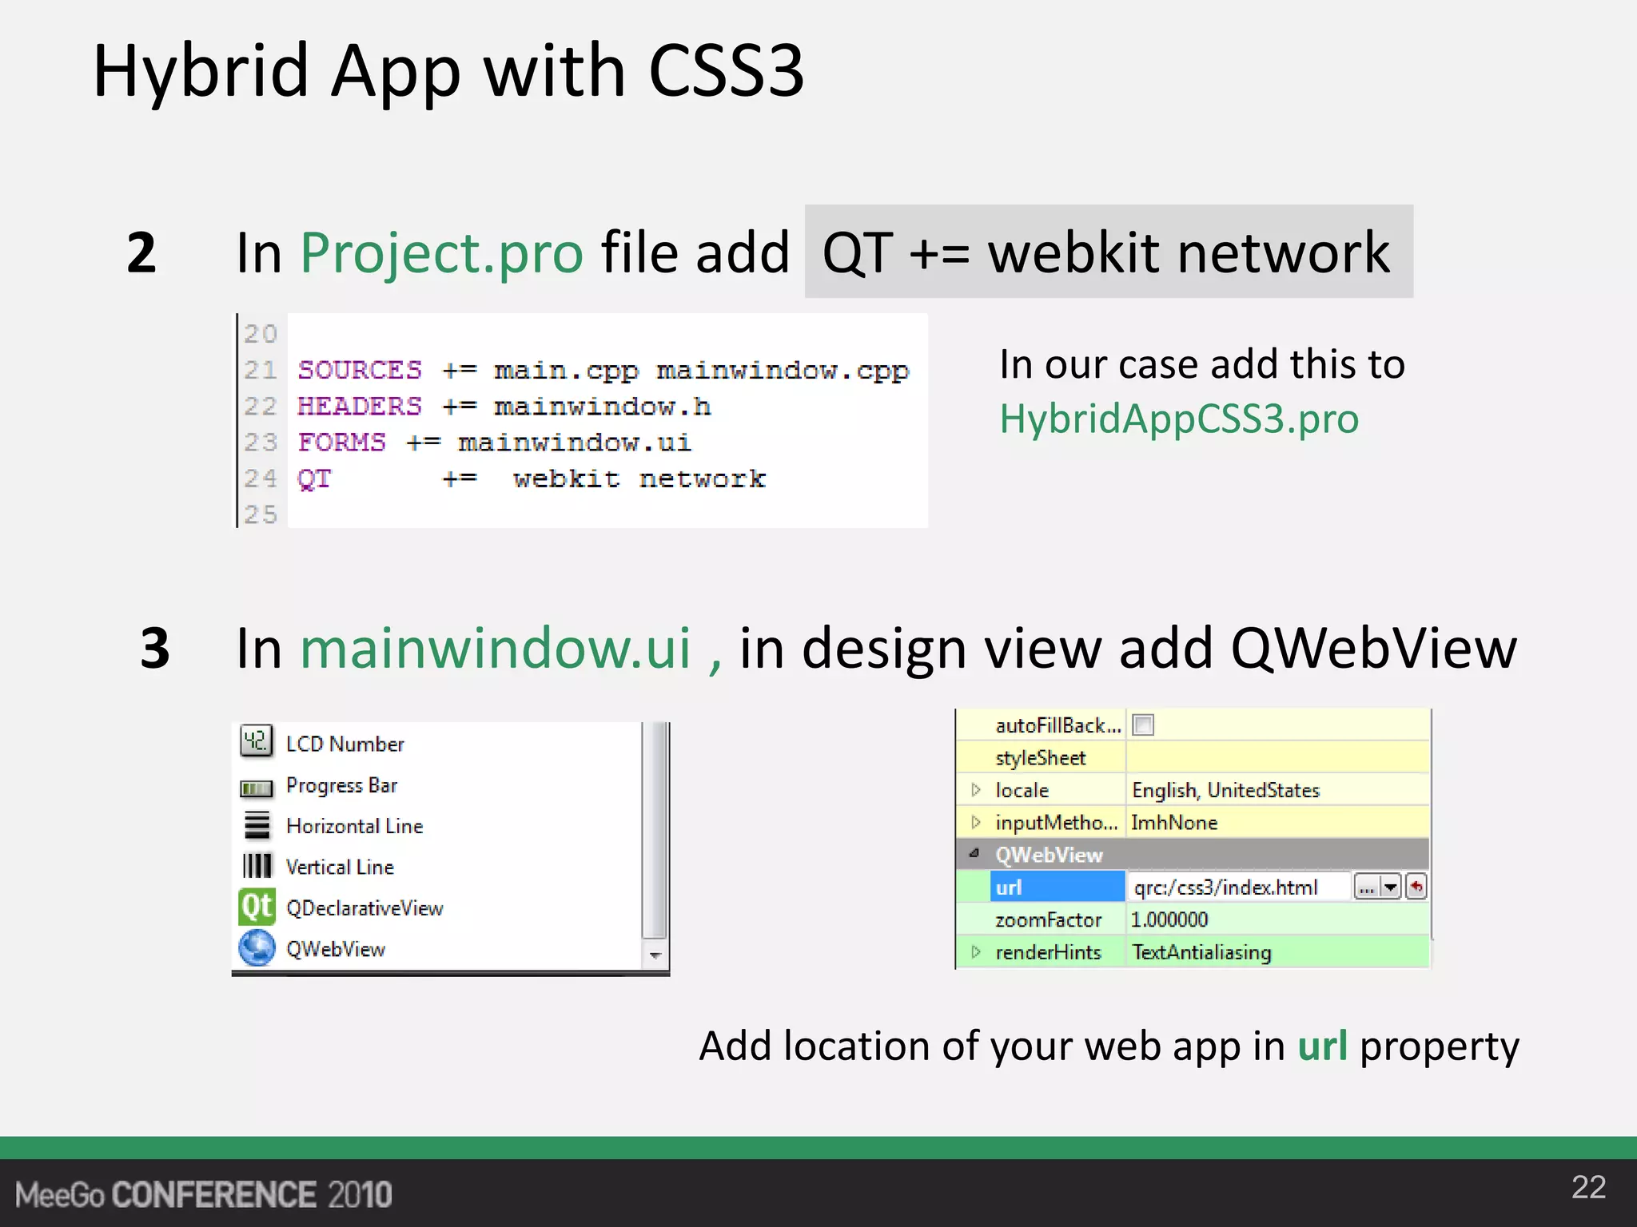Click the Qt QDeclarativeView icon
The width and height of the screenshot is (1637, 1227).
click(257, 907)
